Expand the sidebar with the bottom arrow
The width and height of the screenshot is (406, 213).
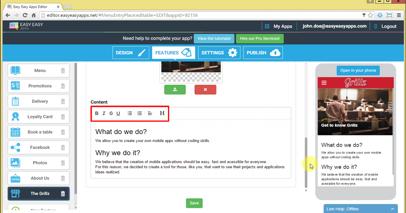[75, 207]
